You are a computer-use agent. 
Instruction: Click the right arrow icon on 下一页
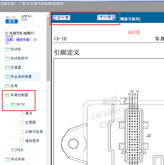[114, 17]
